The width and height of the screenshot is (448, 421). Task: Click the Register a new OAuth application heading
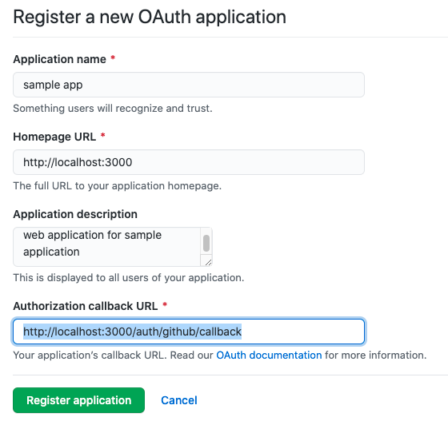150,17
